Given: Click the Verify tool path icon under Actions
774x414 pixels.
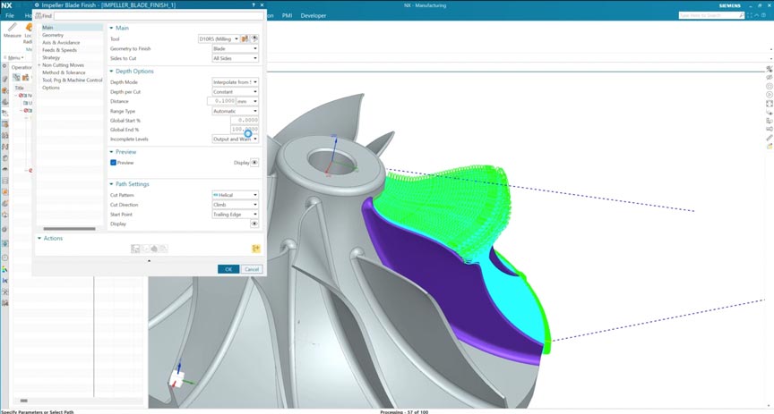Looking at the screenshot, I should point(154,249).
